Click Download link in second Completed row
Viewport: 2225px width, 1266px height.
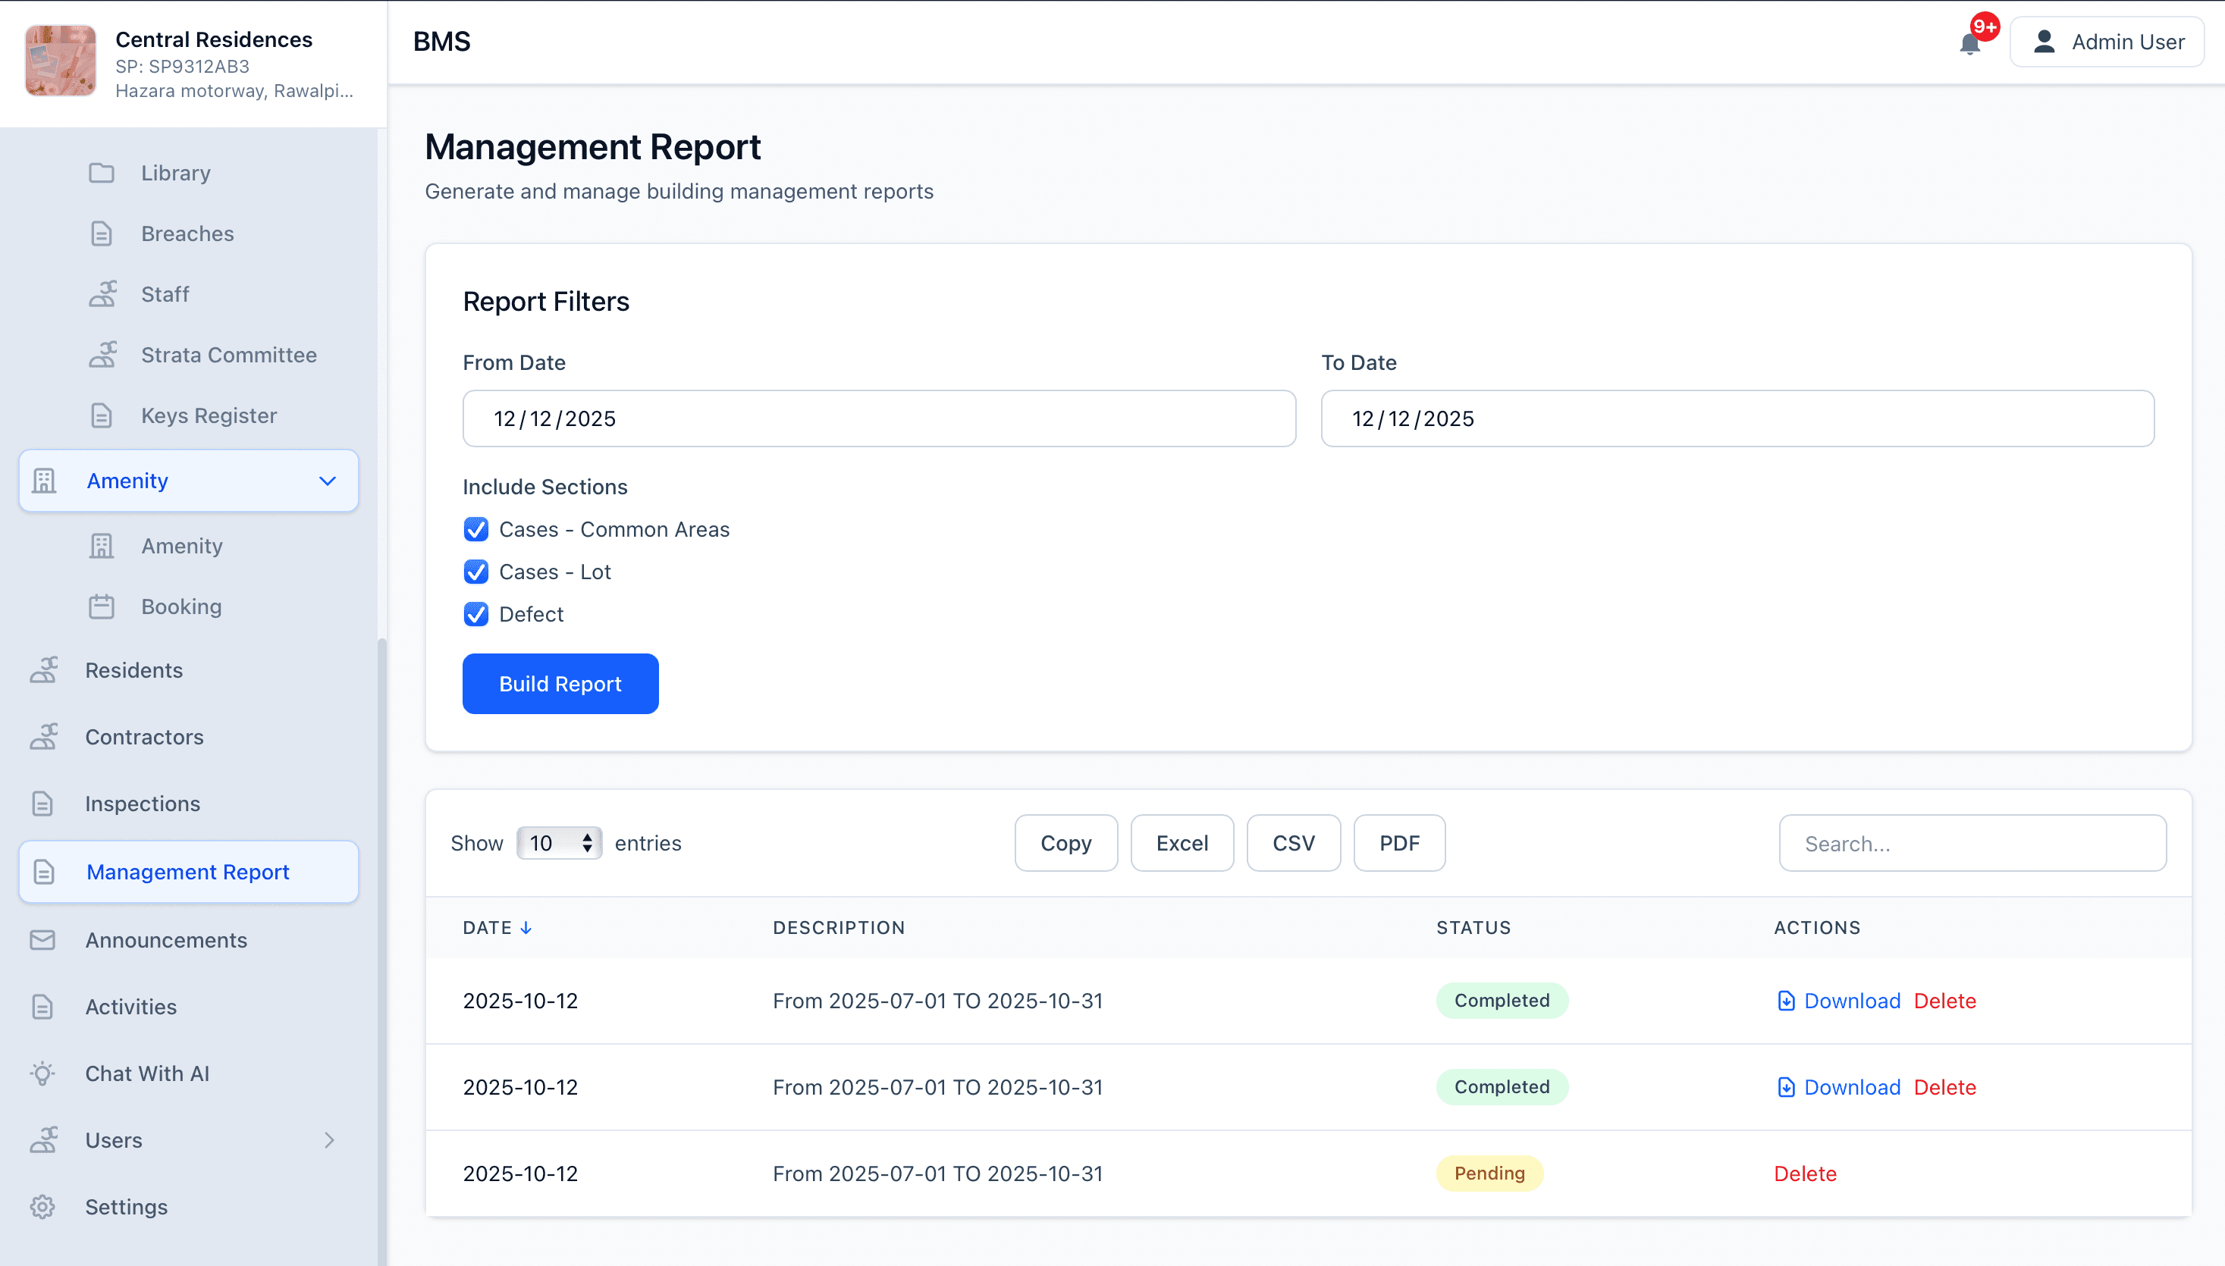(1852, 1087)
